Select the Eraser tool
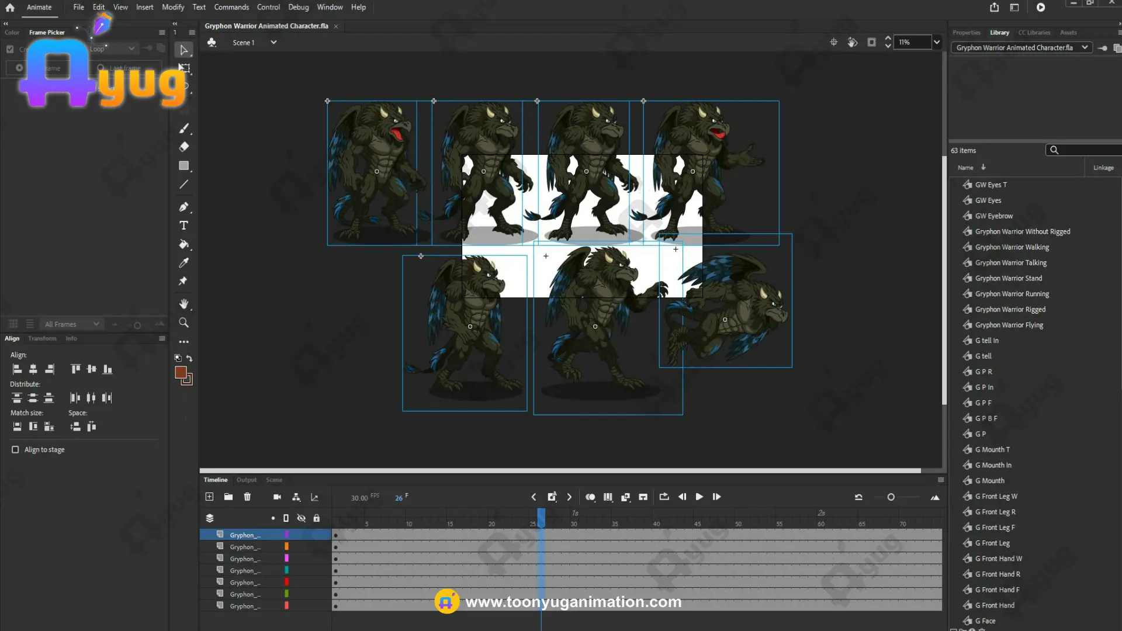 (x=183, y=147)
